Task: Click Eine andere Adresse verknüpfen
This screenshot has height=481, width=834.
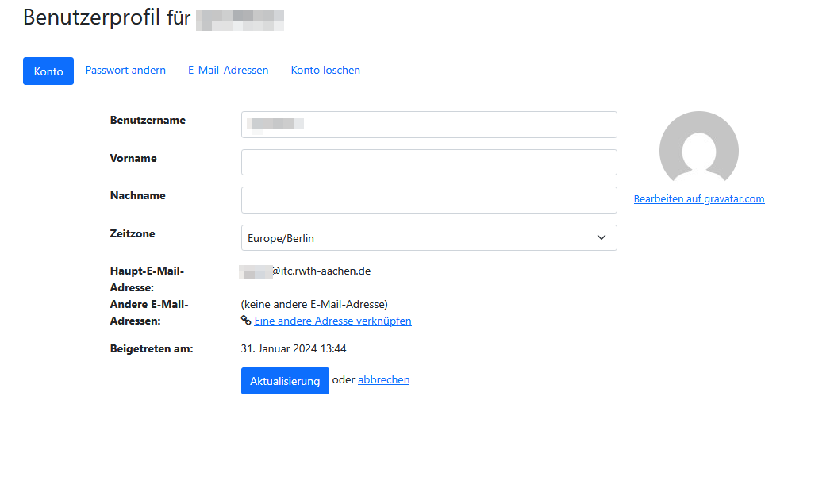Action: (x=332, y=321)
